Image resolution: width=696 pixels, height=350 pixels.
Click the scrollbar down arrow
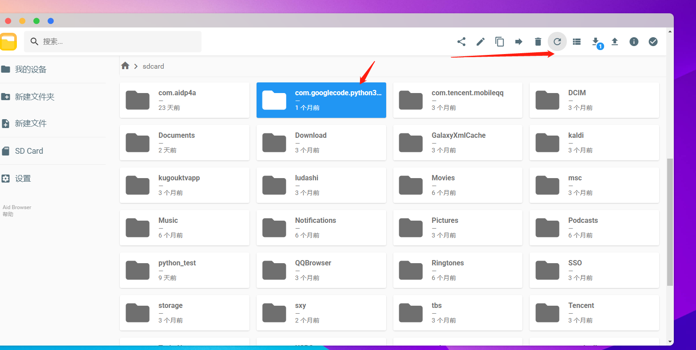click(x=670, y=342)
